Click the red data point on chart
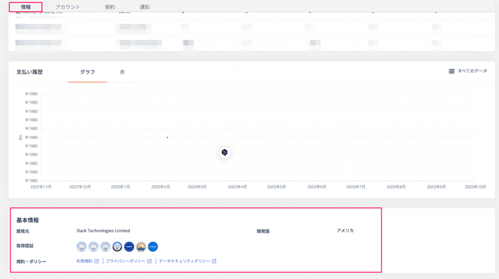This screenshot has width=499, height=279. [167, 137]
